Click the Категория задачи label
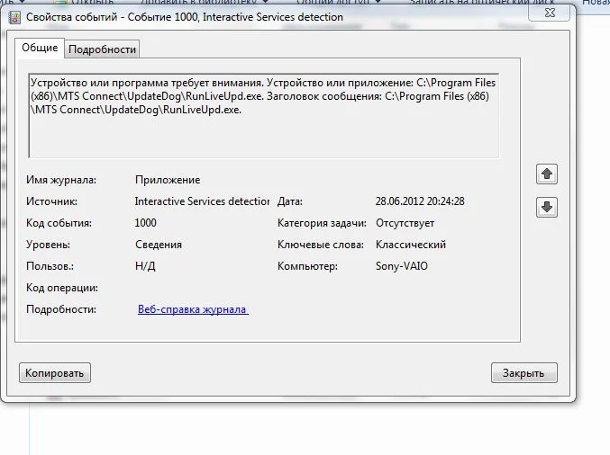The image size is (610, 455). (322, 223)
